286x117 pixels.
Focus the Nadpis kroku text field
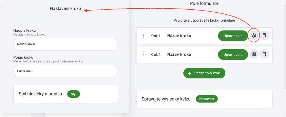66,44
